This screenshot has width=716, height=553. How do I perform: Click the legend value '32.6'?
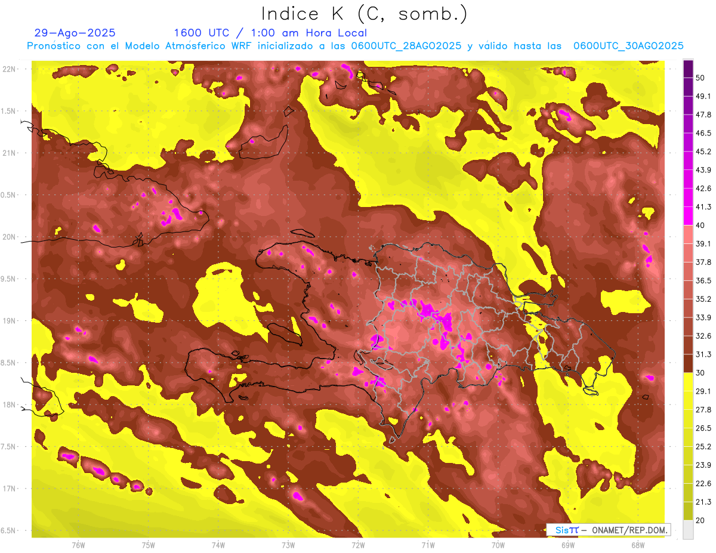703,336
